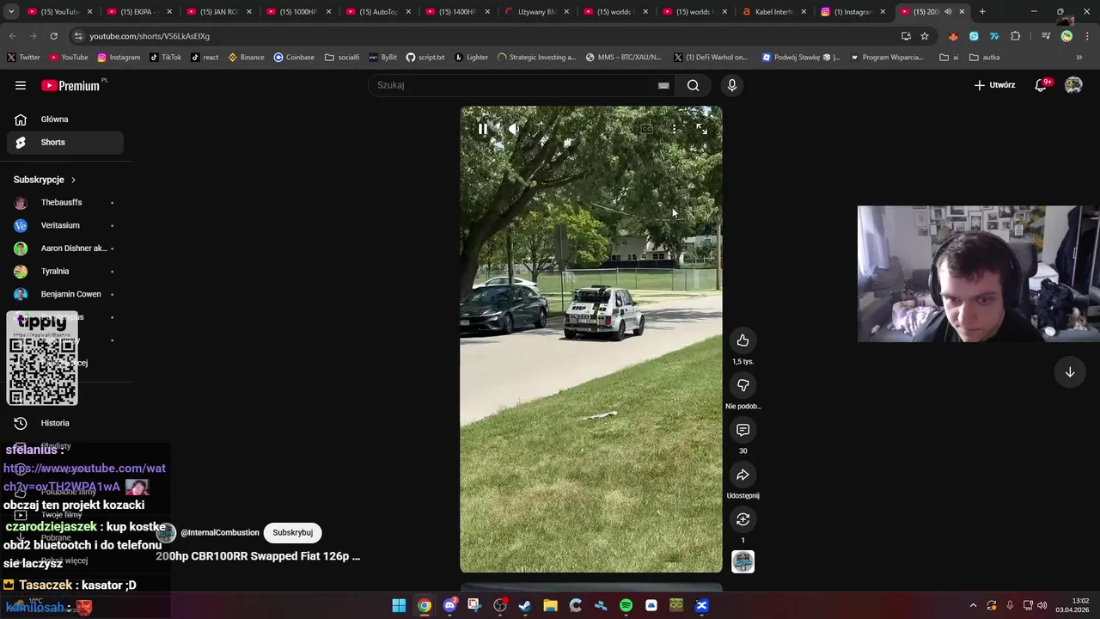The image size is (1100, 619).
Task: Go back in Chrome
Action: (12, 36)
